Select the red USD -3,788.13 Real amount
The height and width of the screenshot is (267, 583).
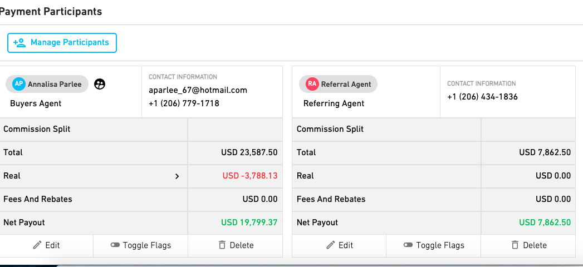click(x=250, y=176)
